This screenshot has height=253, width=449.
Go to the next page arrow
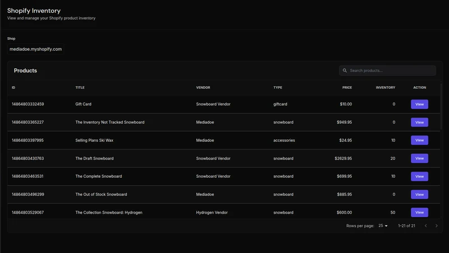tap(437, 226)
